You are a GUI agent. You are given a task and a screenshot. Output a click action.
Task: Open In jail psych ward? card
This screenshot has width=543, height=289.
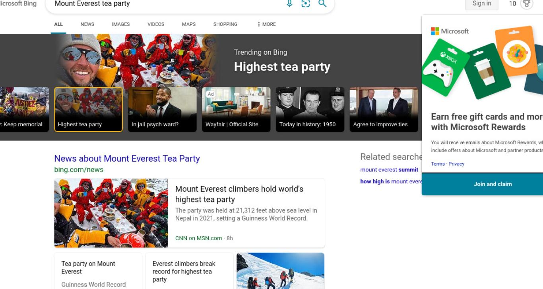coord(162,109)
